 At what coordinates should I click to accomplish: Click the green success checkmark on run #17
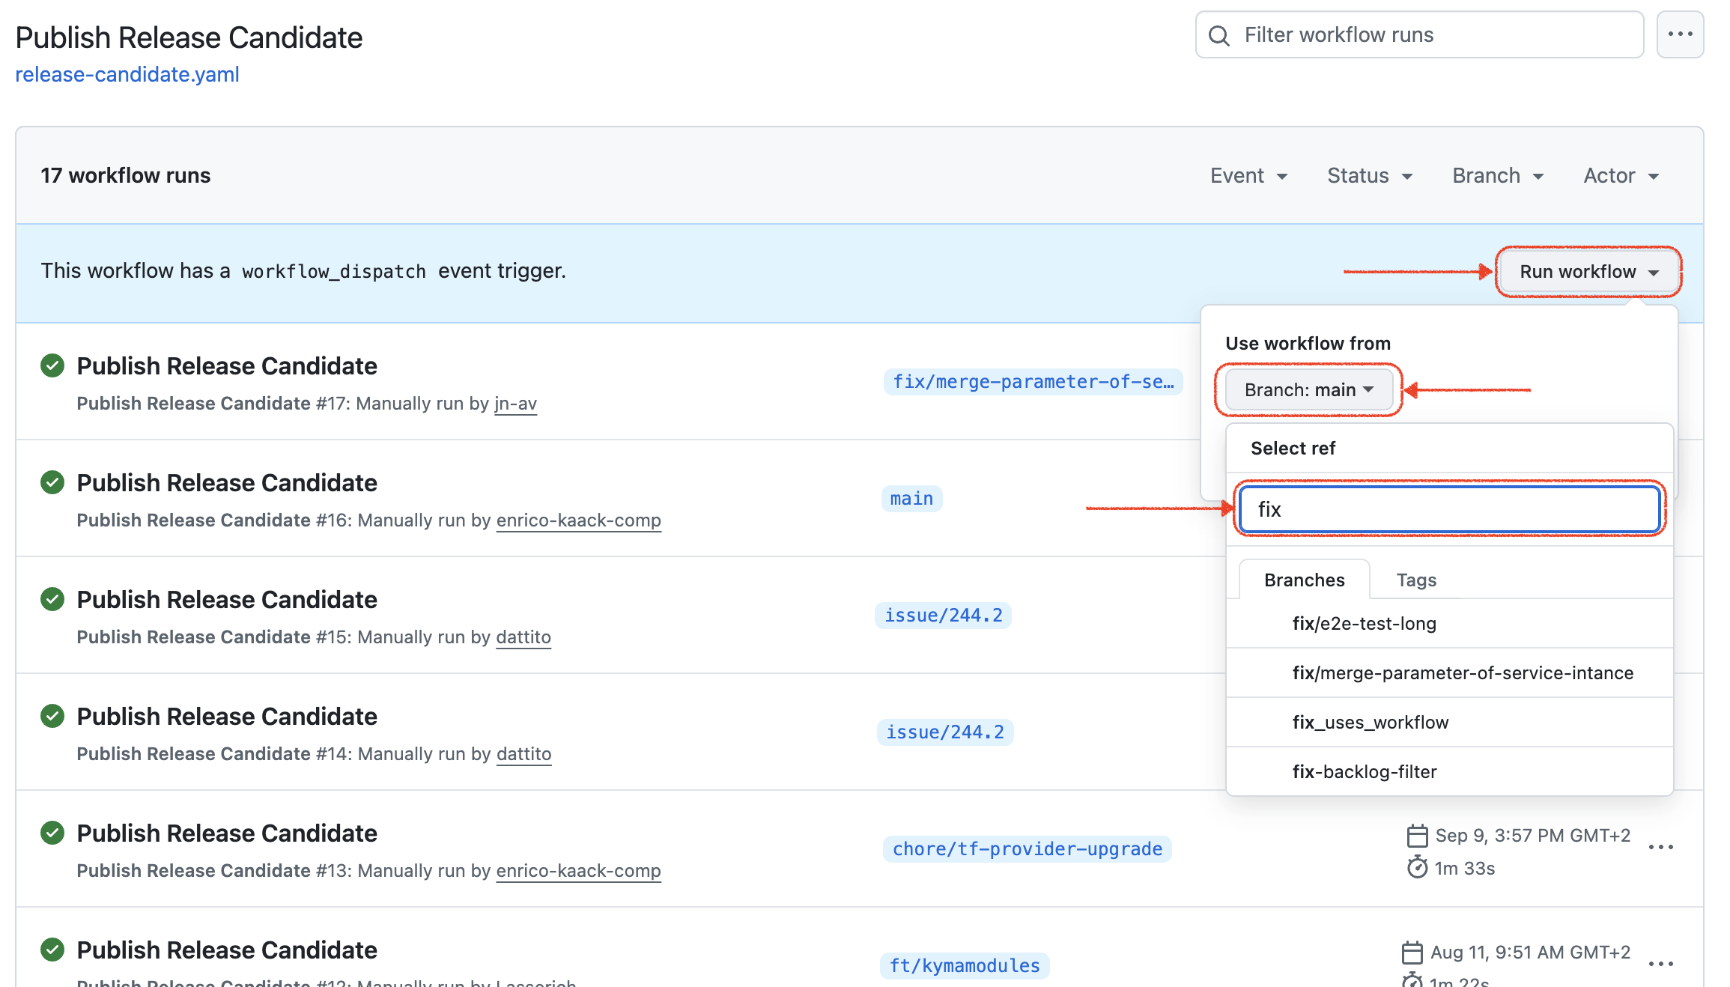[x=52, y=365]
